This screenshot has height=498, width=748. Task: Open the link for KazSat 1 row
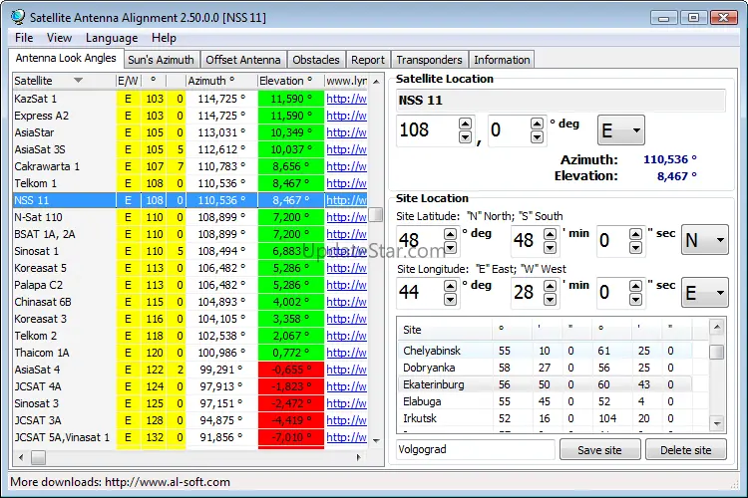coord(347,99)
